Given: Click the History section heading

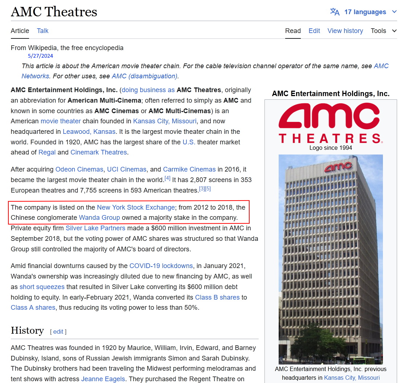Looking at the screenshot, I should click(27, 330).
